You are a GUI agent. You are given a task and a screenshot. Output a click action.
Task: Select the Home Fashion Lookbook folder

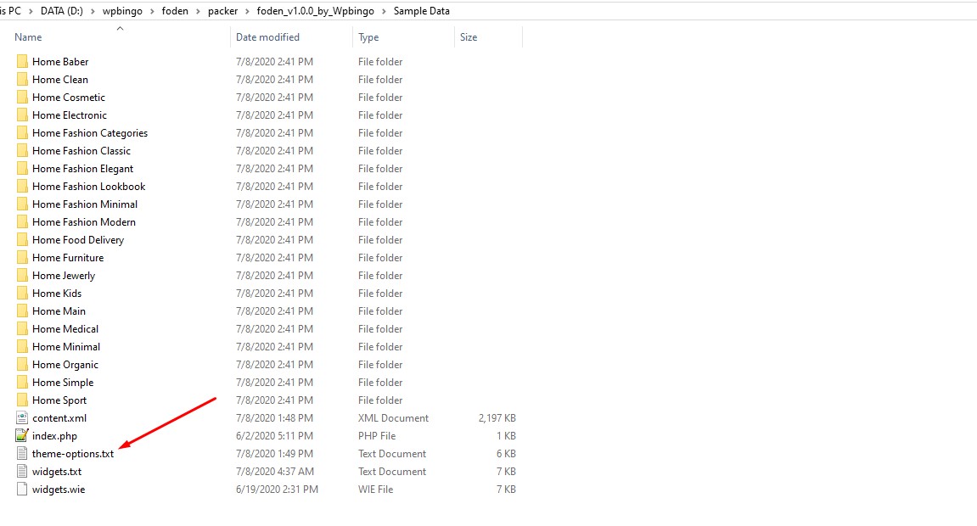[x=88, y=187]
